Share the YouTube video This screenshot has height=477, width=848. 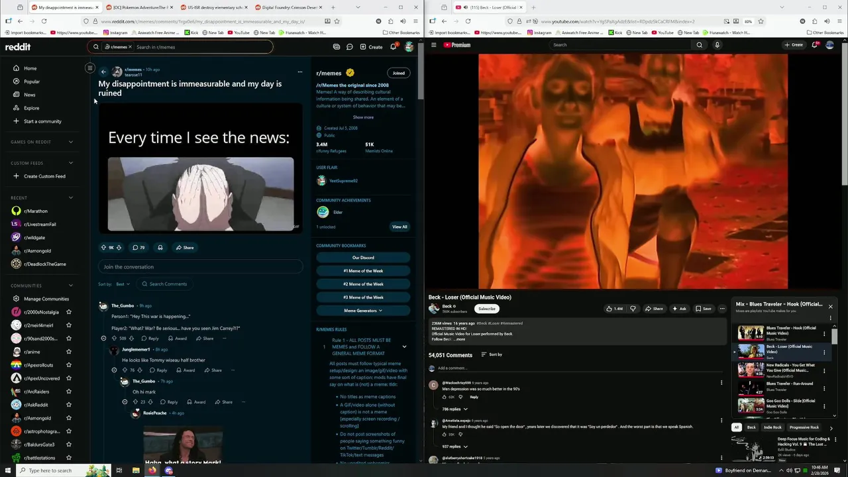pyautogui.click(x=653, y=309)
